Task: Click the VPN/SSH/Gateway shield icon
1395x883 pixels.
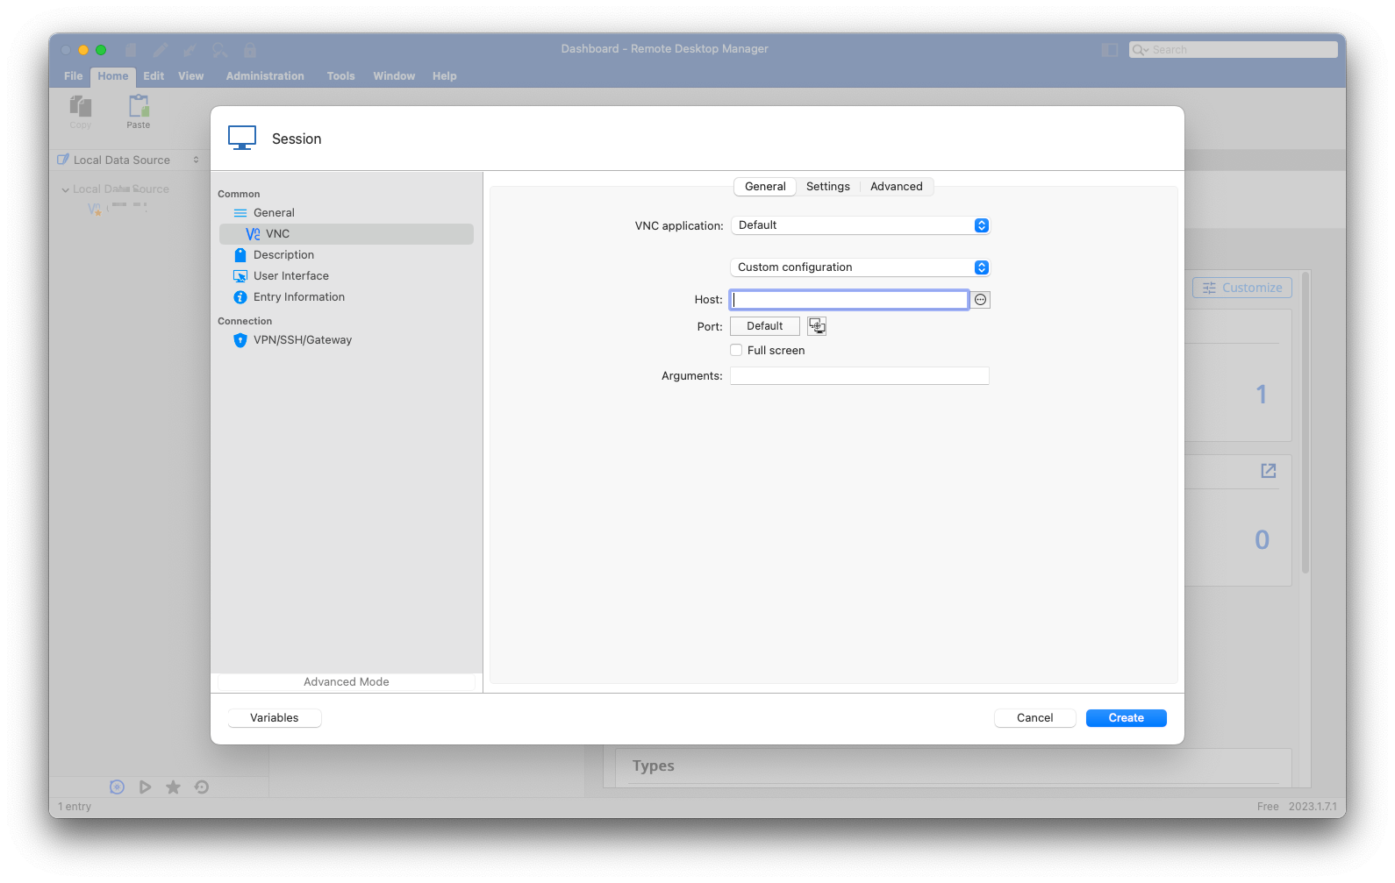Action: (240, 340)
